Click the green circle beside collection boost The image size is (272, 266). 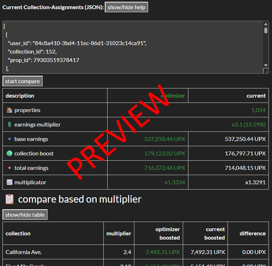[10, 154]
